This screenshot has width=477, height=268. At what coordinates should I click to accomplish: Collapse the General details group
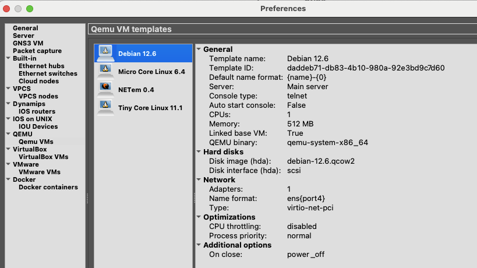point(199,49)
